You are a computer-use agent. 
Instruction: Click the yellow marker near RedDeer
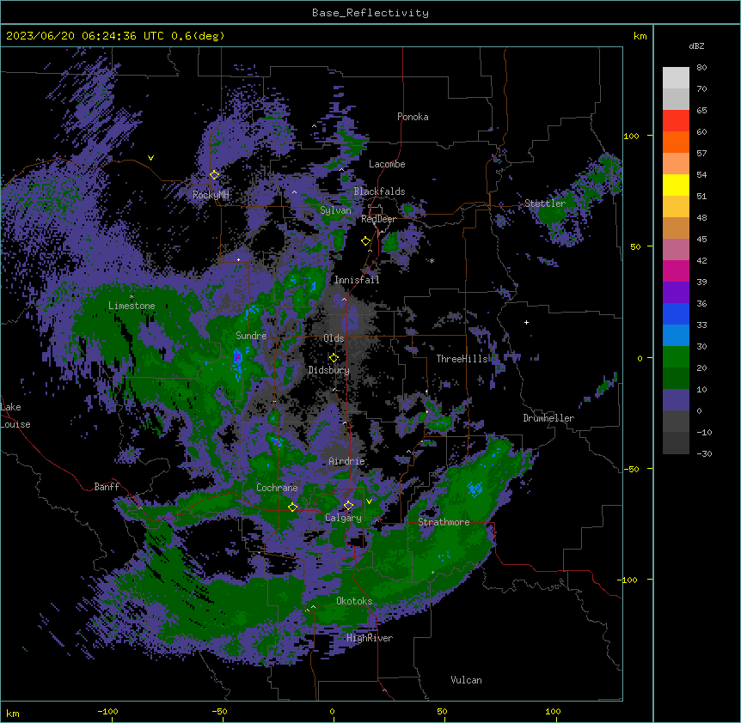366,240
